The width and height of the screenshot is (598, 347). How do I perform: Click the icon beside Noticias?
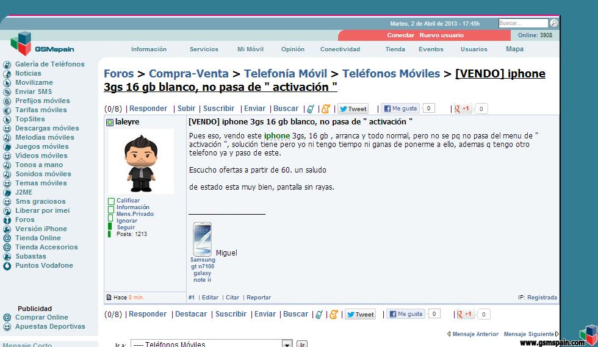pos(7,74)
